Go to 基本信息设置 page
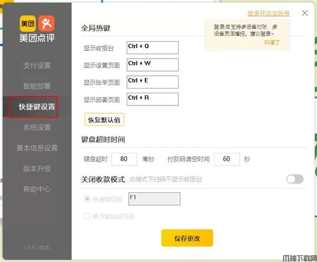The width and height of the screenshot is (317, 262). 37,148
